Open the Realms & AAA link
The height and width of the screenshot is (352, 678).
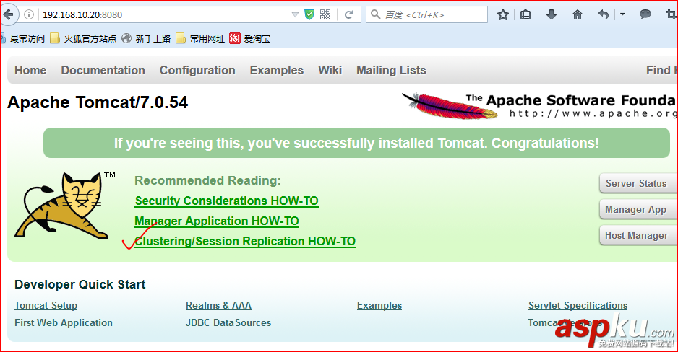coord(218,305)
